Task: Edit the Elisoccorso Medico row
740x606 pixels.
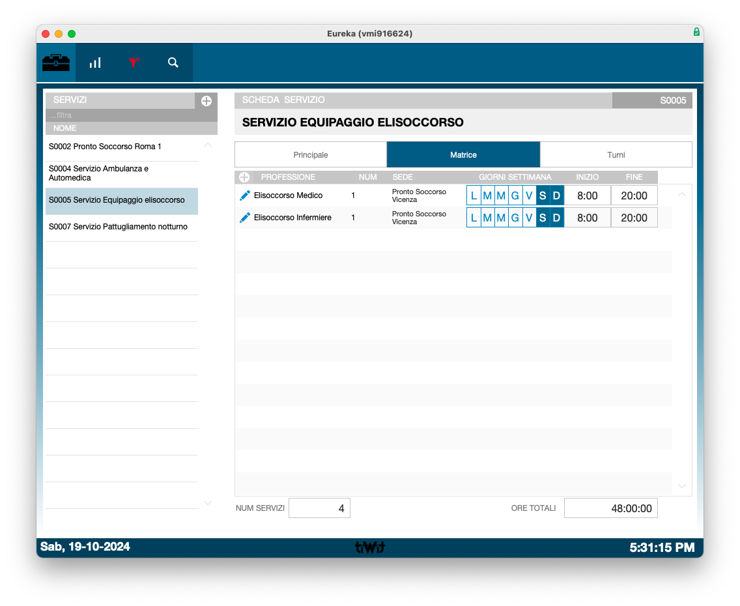Action: pyautogui.click(x=244, y=195)
